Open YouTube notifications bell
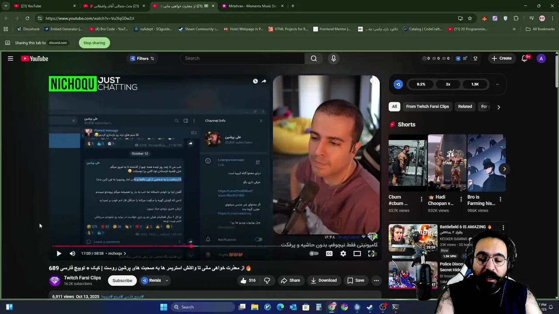Image resolution: width=559 pixels, height=314 pixels. pyautogui.click(x=524, y=58)
